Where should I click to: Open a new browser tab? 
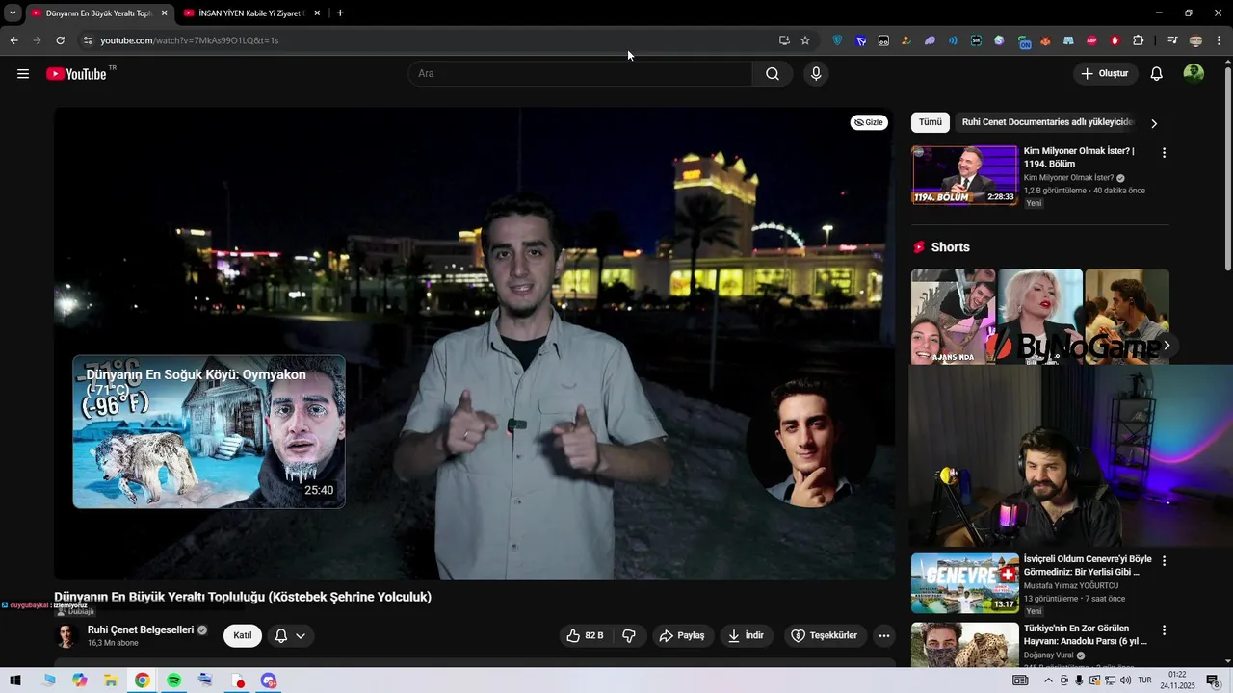[340, 13]
